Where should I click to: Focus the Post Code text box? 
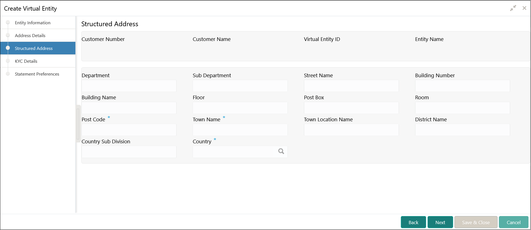(129, 130)
